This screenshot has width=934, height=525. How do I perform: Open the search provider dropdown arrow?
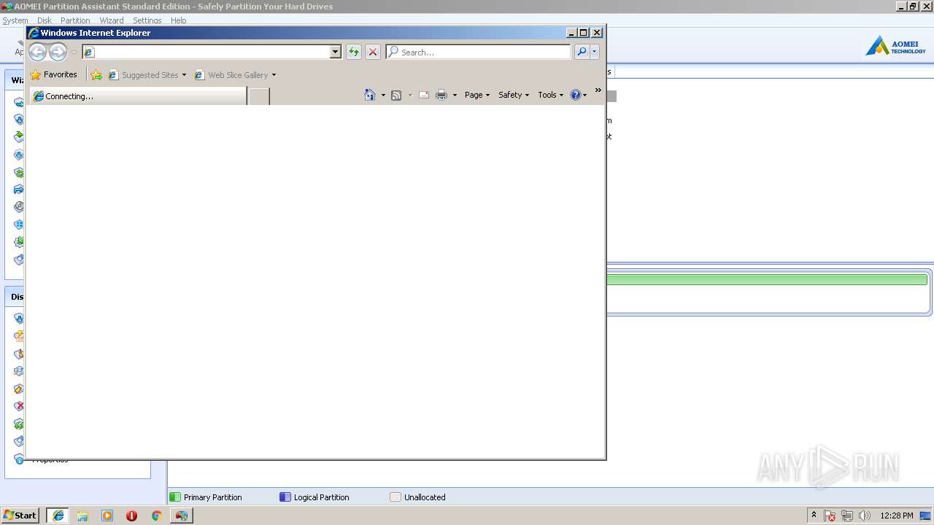[x=595, y=52]
